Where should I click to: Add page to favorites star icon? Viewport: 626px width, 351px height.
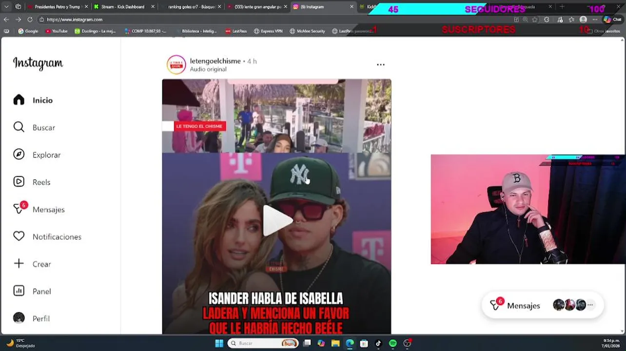click(535, 19)
